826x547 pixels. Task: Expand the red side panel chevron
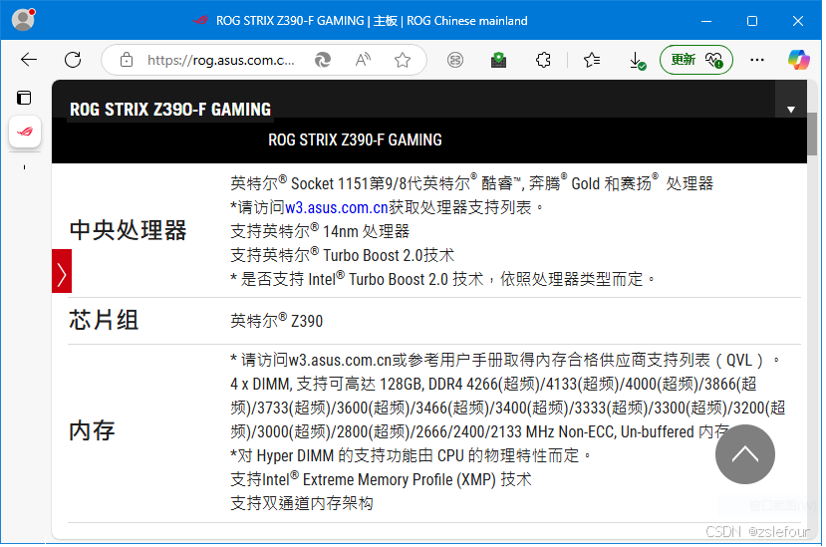point(62,271)
